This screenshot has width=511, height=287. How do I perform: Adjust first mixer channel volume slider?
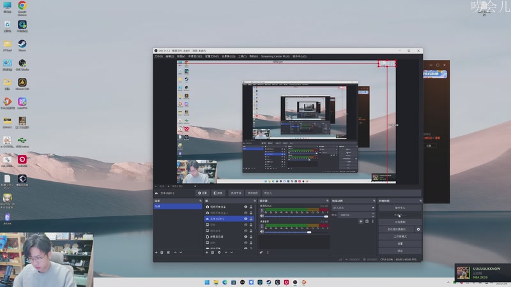(296, 216)
